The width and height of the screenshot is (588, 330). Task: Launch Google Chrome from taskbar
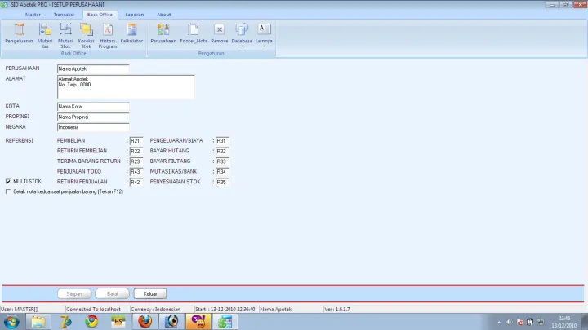click(x=91, y=322)
